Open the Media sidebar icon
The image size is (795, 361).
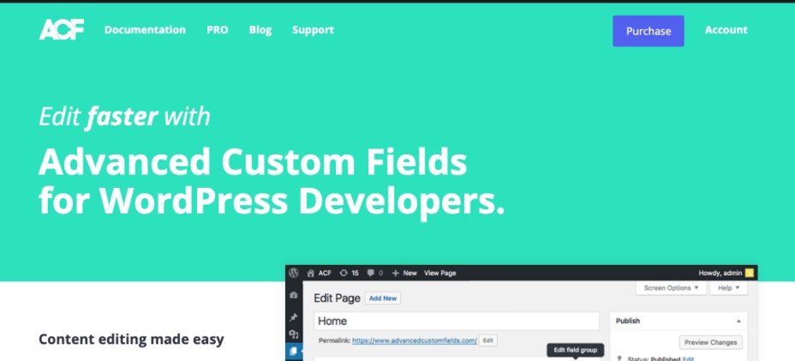click(293, 334)
